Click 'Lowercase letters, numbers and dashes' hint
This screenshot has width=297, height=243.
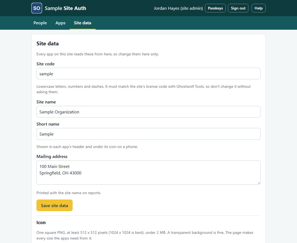tap(144, 89)
